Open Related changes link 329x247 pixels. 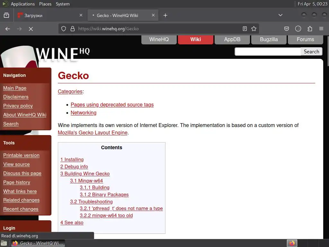(22, 200)
